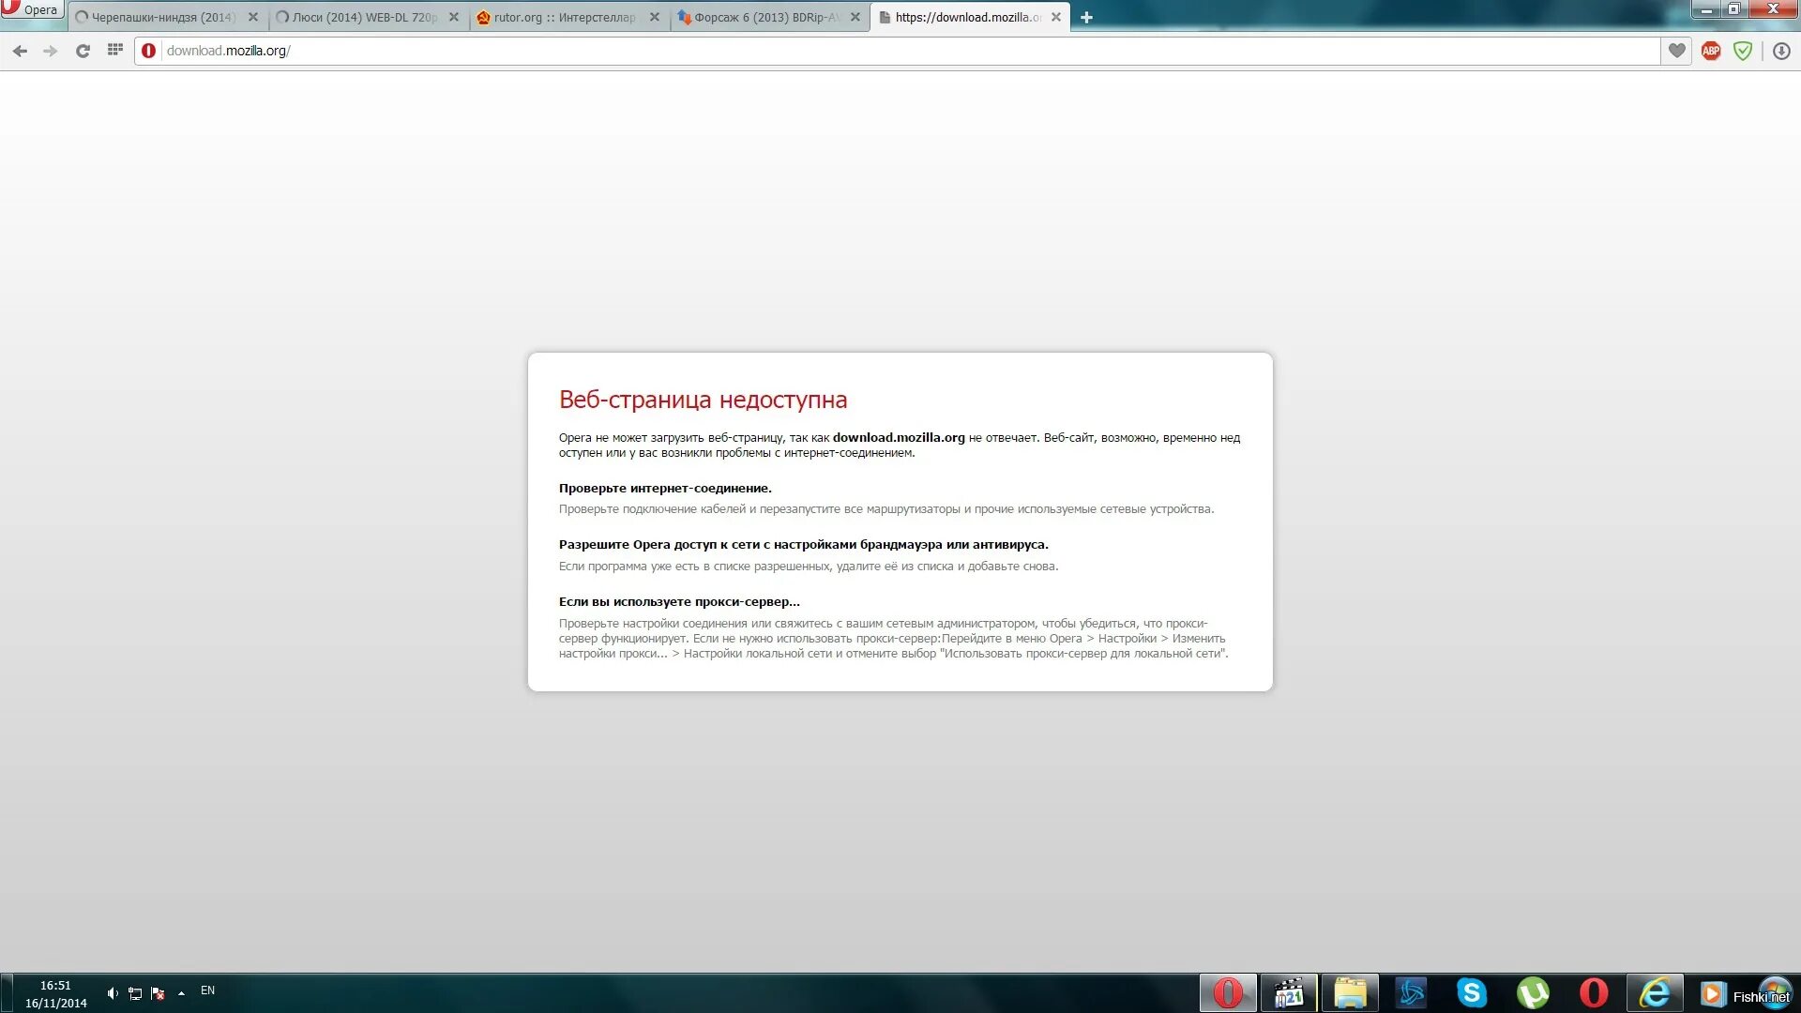Open Skype from the taskbar
The height and width of the screenshot is (1013, 1801).
tap(1472, 992)
